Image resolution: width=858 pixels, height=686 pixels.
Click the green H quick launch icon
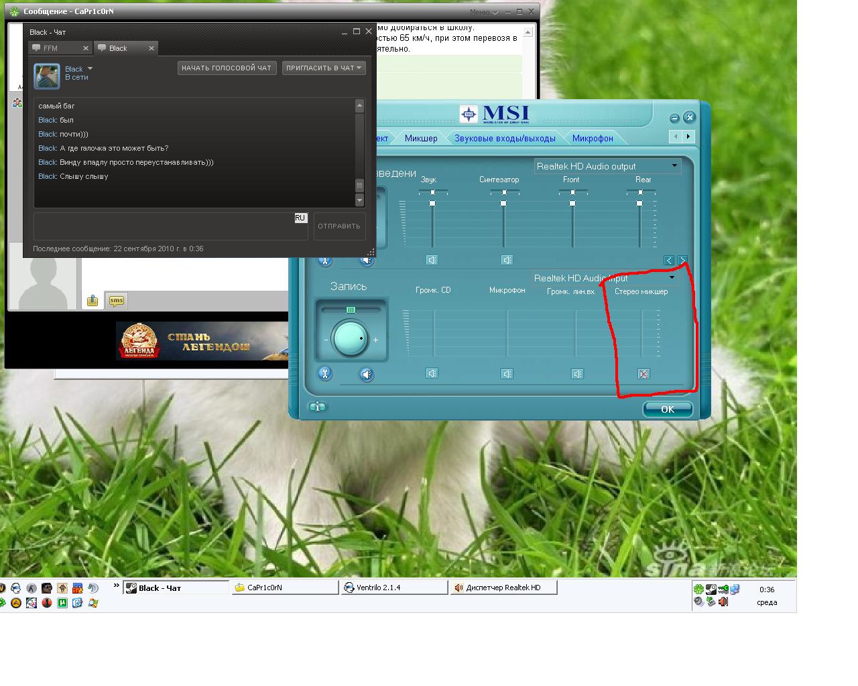pyautogui.click(x=62, y=602)
